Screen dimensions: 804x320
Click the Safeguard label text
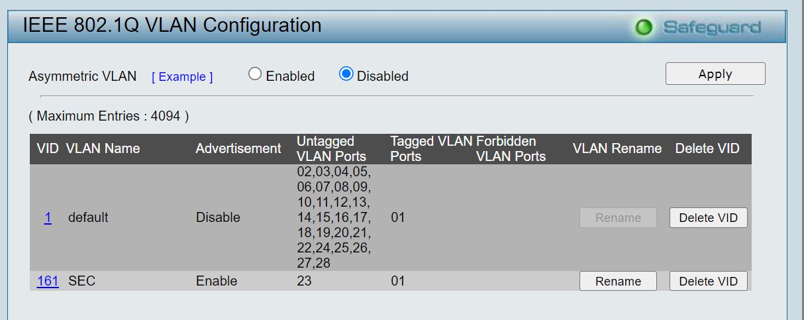pyautogui.click(x=711, y=28)
